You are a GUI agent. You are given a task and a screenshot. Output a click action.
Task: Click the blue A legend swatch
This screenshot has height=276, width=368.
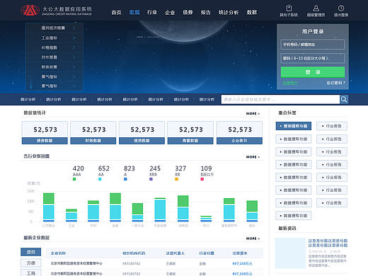tap(125, 179)
